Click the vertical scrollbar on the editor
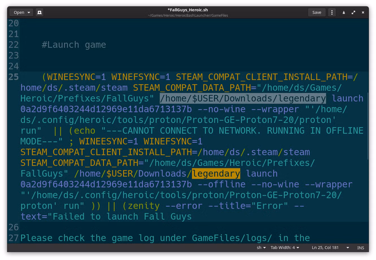This screenshot has height=260, width=376. coord(368,126)
